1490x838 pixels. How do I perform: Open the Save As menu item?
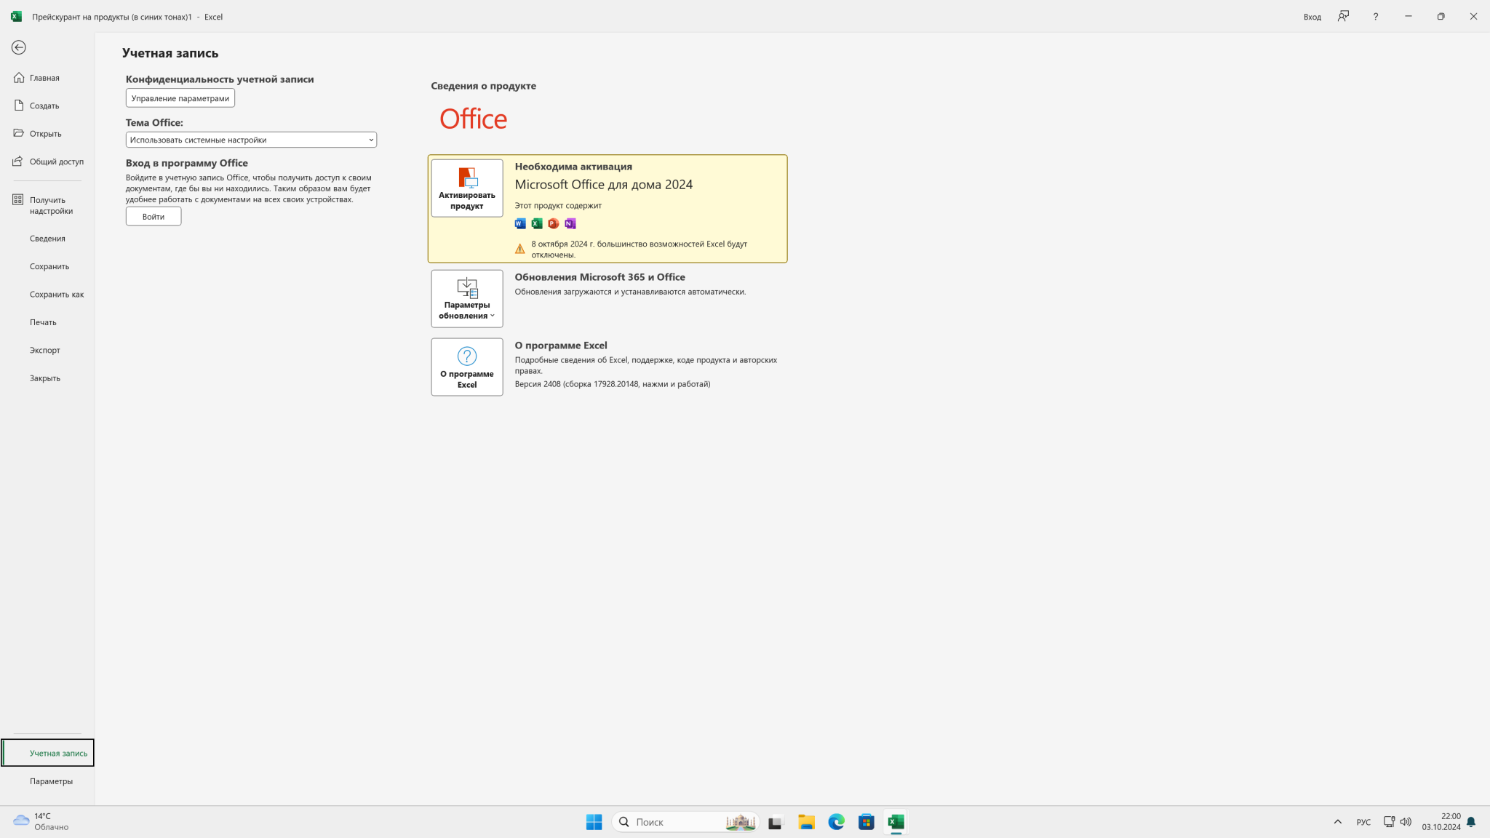coord(56,295)
